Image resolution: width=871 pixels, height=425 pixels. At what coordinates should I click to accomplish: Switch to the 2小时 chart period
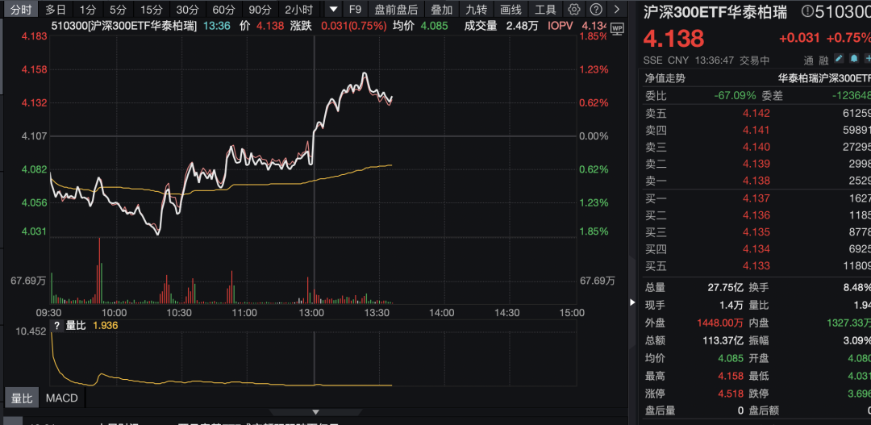(299, 10)
